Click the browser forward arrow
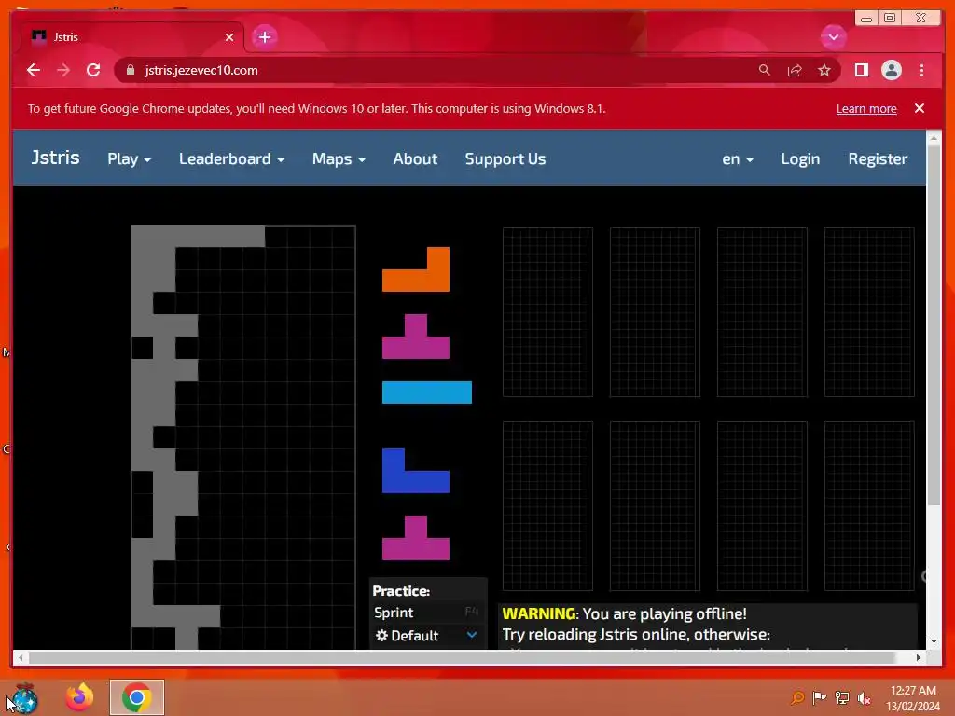 [63, 70]
